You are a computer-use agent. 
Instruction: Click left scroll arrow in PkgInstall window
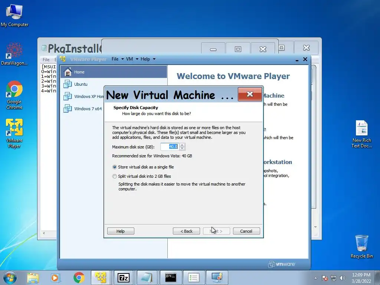[44, 233]
